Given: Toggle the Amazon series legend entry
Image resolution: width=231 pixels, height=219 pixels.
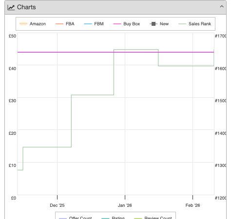Looking at the screenshot, I should click(x=33, y=24).
